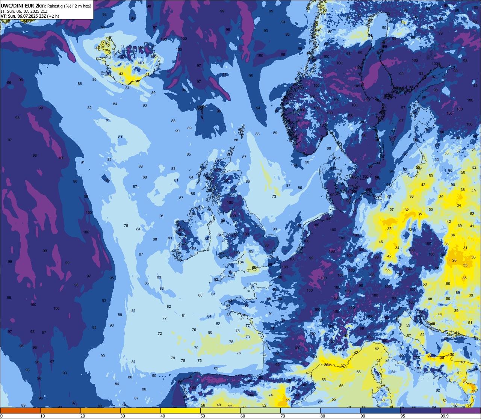The width and height of the screenshot is (481, 419).
Task: Click the golden 30–40 legend swatch
Action: coord(140,411)
